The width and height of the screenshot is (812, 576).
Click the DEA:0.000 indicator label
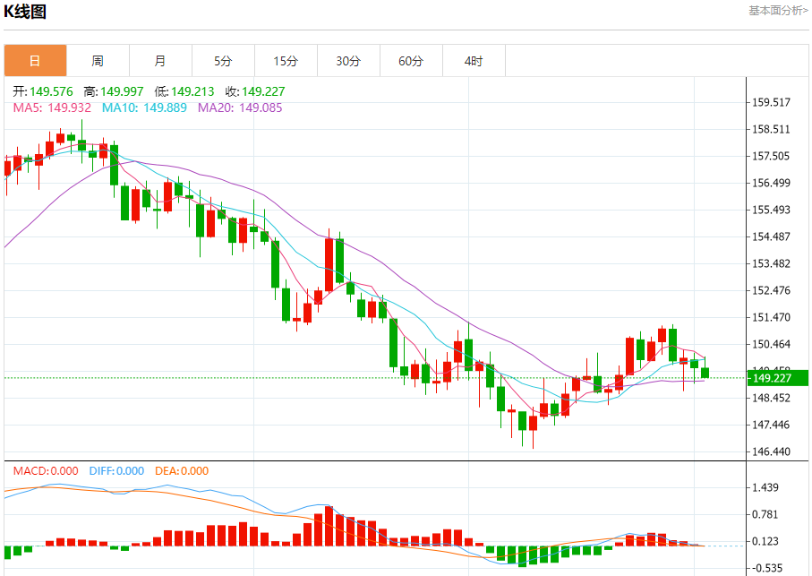pyautogui.click(x=182, y=471)
